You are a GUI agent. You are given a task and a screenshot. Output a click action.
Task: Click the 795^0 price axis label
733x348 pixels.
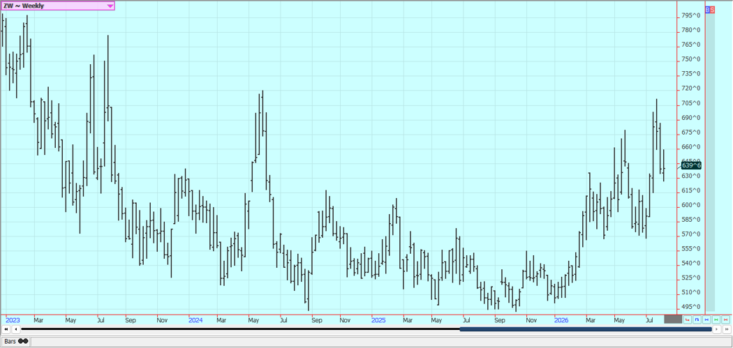[x=691, y=15]
